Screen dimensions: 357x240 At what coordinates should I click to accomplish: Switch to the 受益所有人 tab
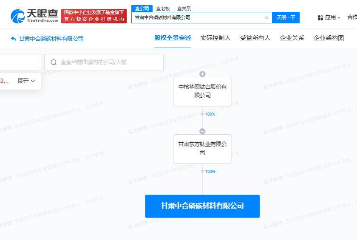pyautogui.click(x=255, y=38)
